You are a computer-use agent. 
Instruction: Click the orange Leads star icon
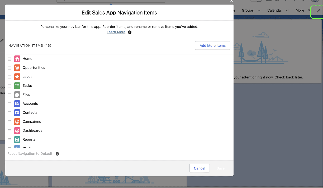pyautogui.click(x=17, y=77)
